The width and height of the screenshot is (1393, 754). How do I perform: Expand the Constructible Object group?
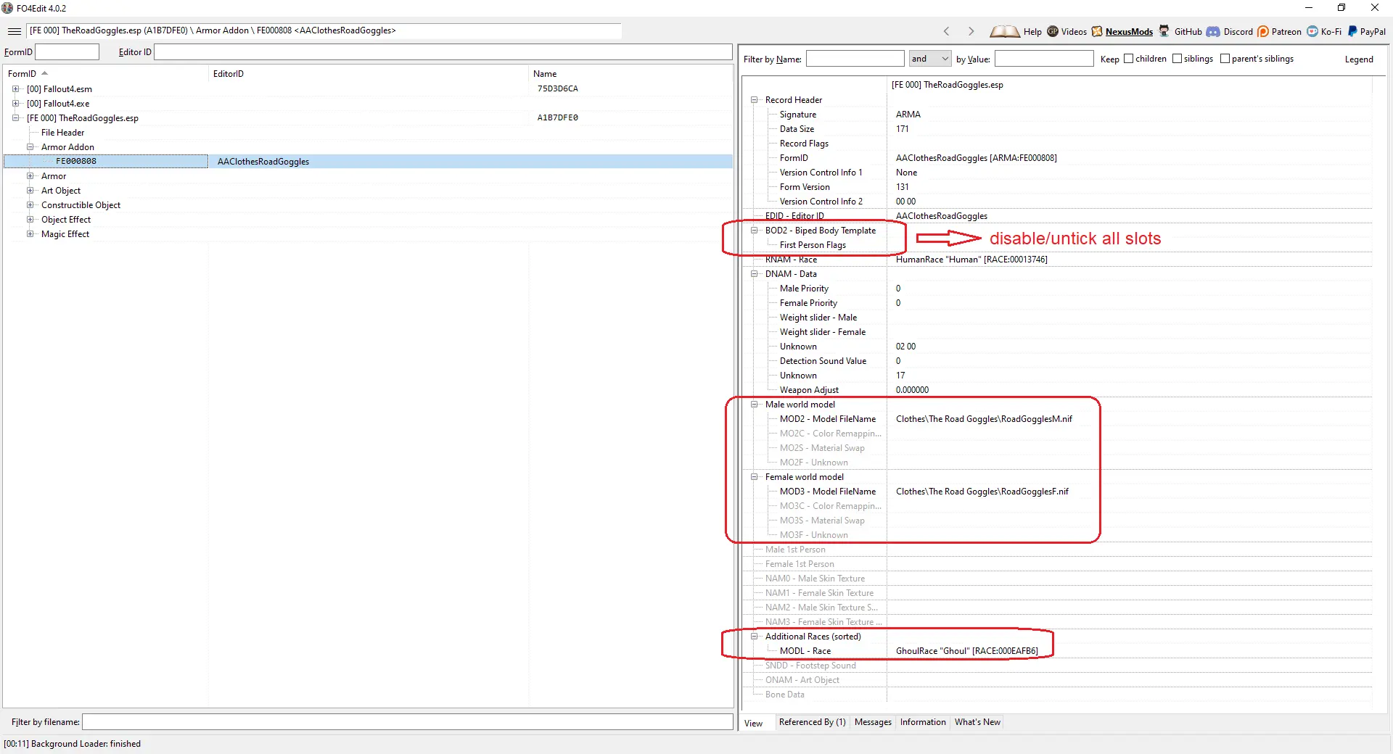coord(30,205)
